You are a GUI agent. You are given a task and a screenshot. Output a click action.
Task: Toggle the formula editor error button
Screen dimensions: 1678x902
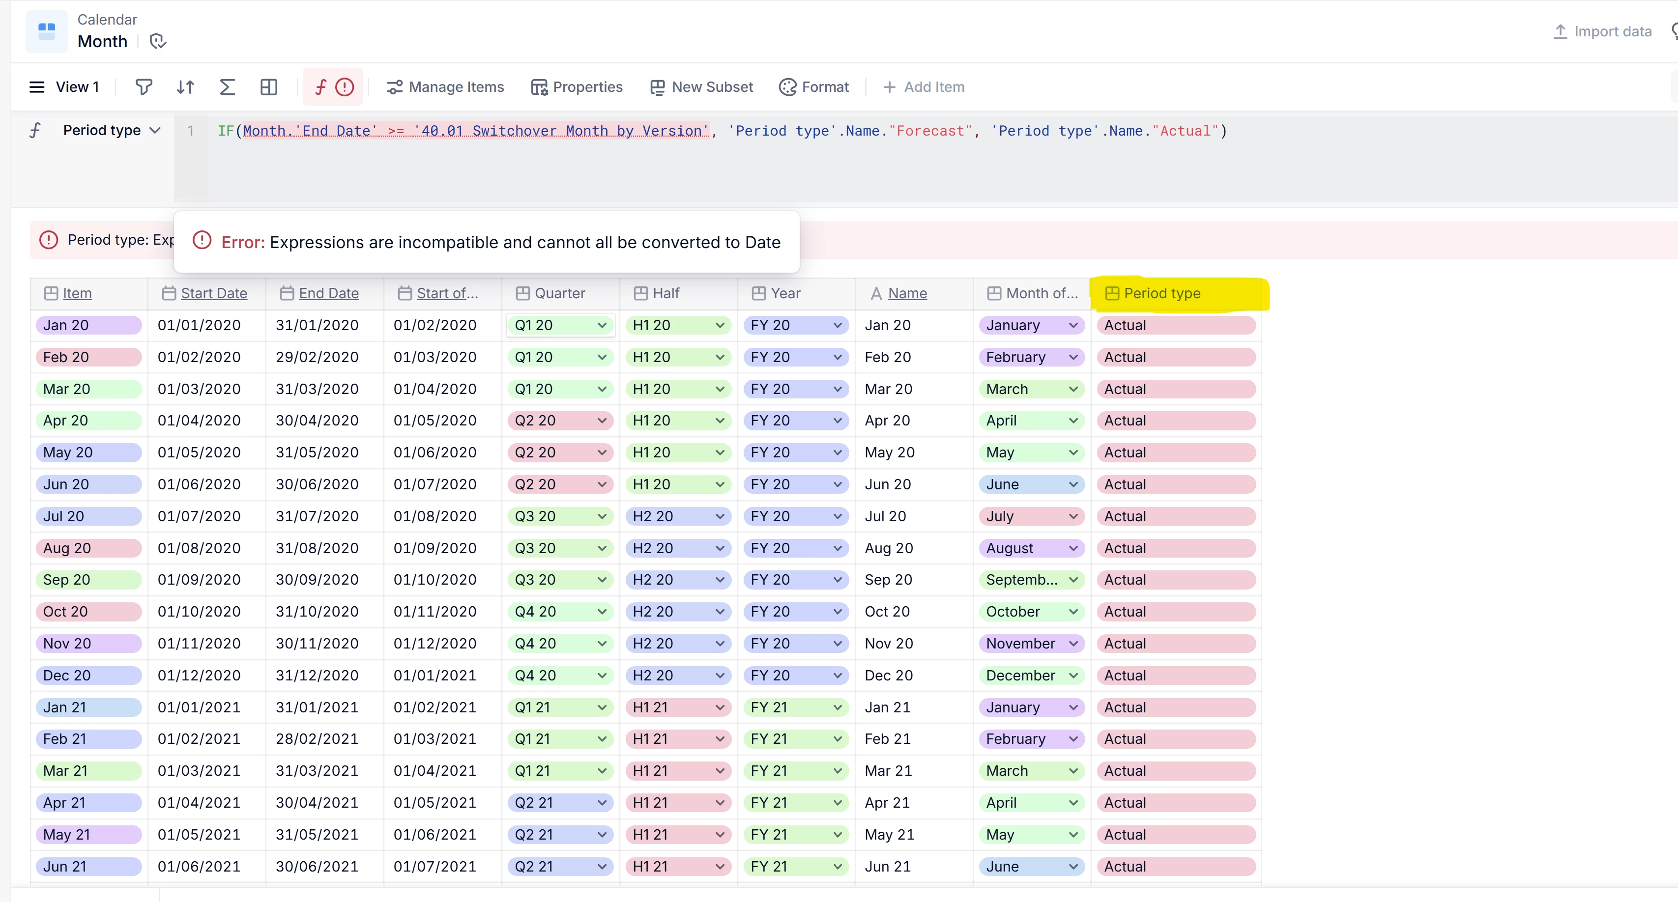pyautogui.click(x=333, y=86)
